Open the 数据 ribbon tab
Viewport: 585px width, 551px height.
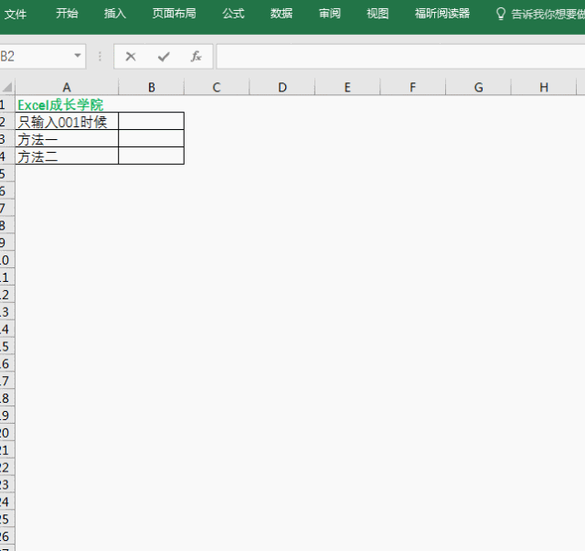coord(282,14)
